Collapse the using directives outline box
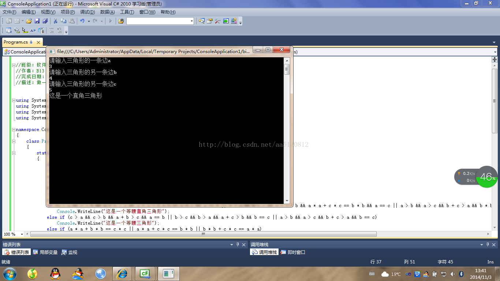 pyautogui.click(x=14, y=100)
